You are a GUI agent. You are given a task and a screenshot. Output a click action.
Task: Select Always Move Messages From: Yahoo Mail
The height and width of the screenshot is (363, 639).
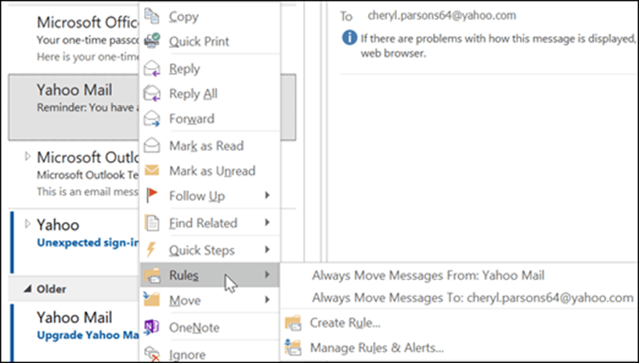[x=428, y=275]
